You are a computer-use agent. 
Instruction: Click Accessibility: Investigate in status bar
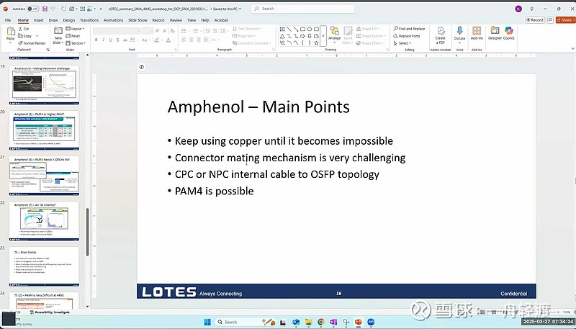tap(50, 312)
